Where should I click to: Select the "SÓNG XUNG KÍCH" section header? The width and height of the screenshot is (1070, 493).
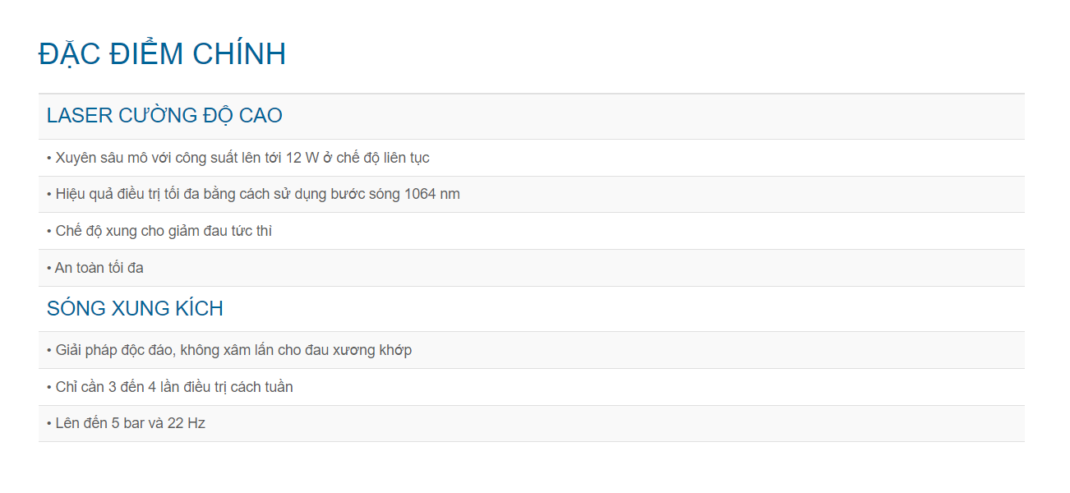(x=135, y=309)
